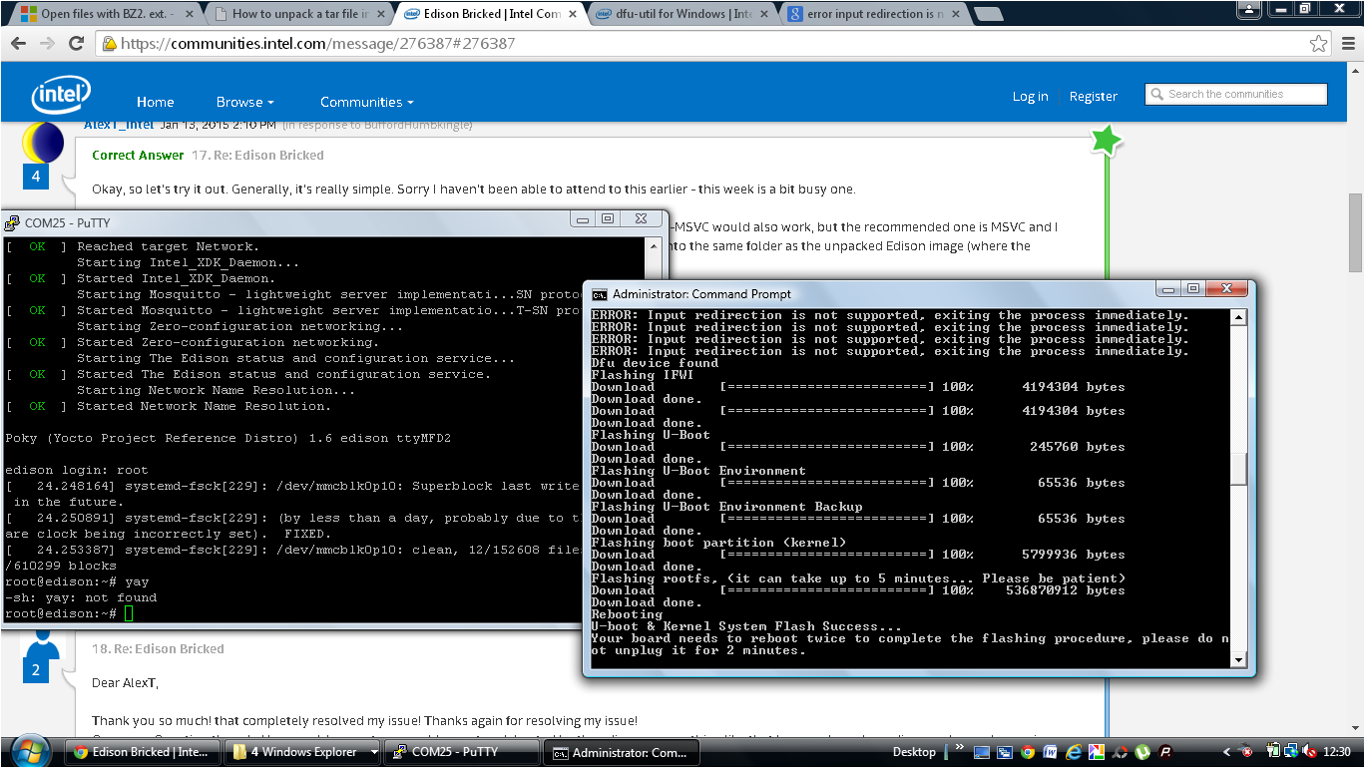The image size is (1365, 768).
Task: Click the 'Correct Answer' label
Action: [138, 156]
